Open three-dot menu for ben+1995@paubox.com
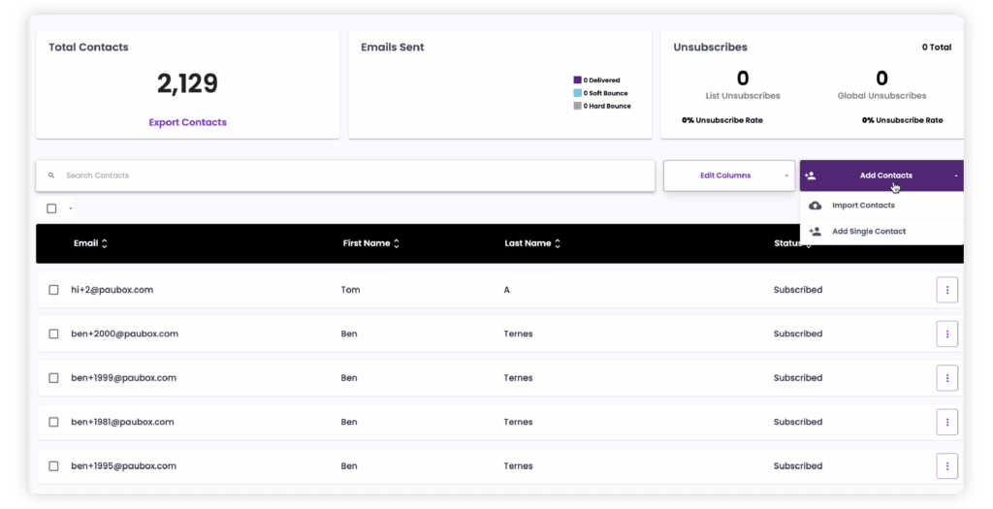Image resolution: width=993 pixels, height=509 pixels. (946, 465)
